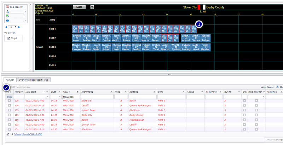Select row checkbox for match 109
The width and height of the screenshot is (283, 145).
pos(10,115)
